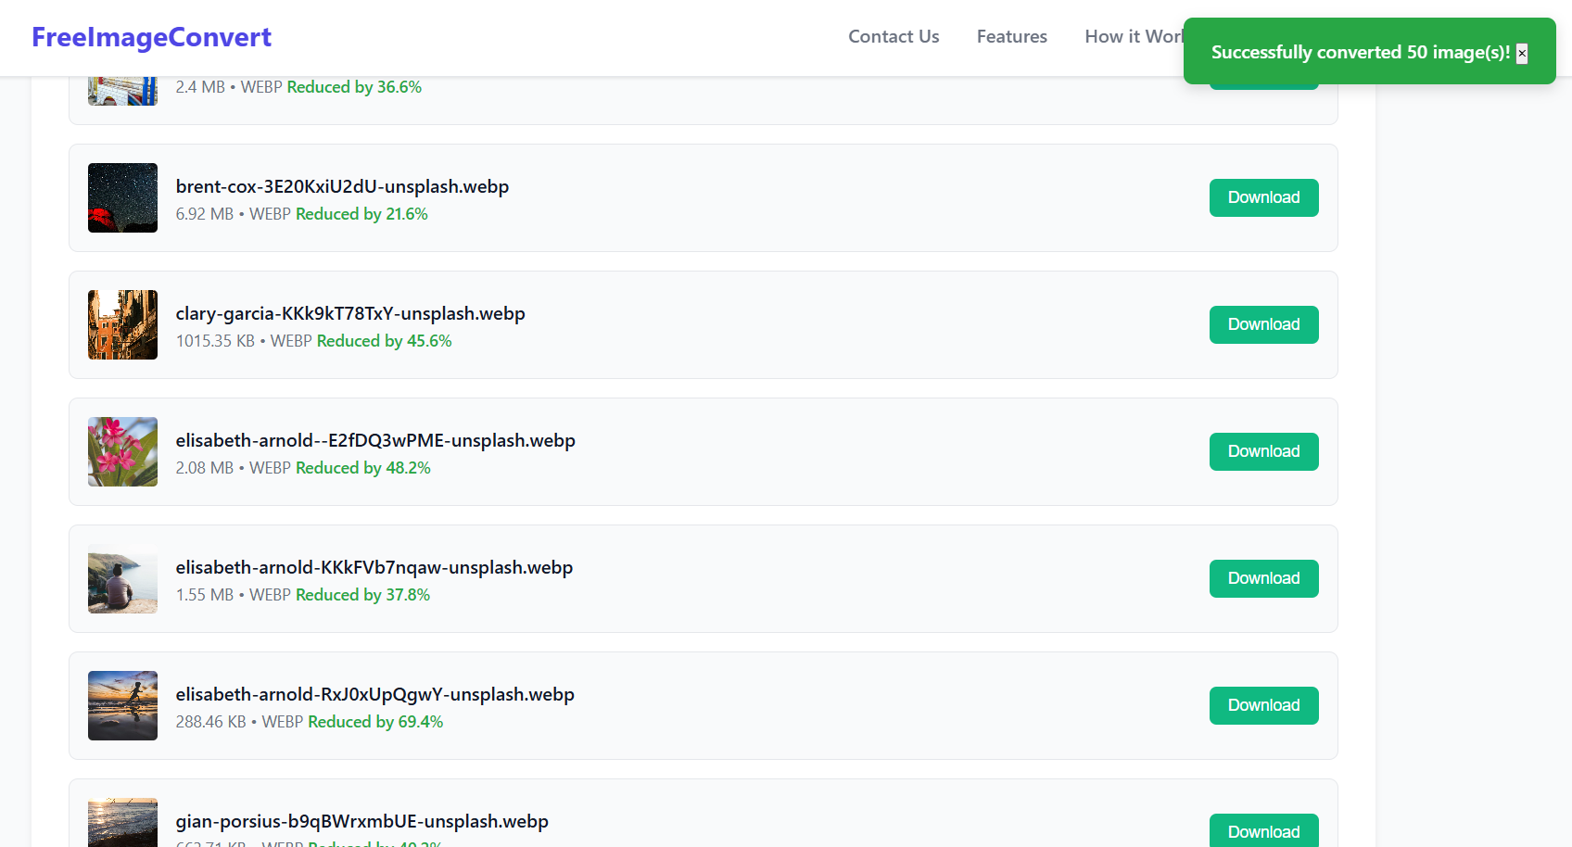Open the FreeImageConvert home logo link
This screenshot has height=847, width=1572.
pos(151,37)
